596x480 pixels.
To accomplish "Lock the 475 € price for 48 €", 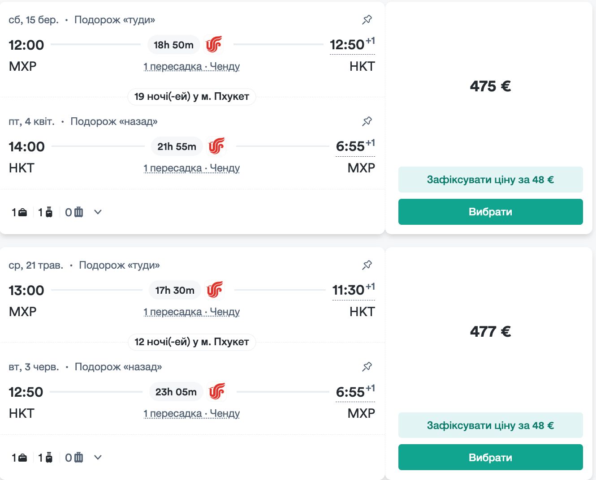I will [x=490, y=180].
